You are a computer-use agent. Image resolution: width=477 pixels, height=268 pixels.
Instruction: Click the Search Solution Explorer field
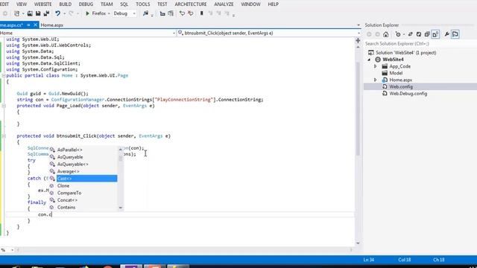[420, 44]
